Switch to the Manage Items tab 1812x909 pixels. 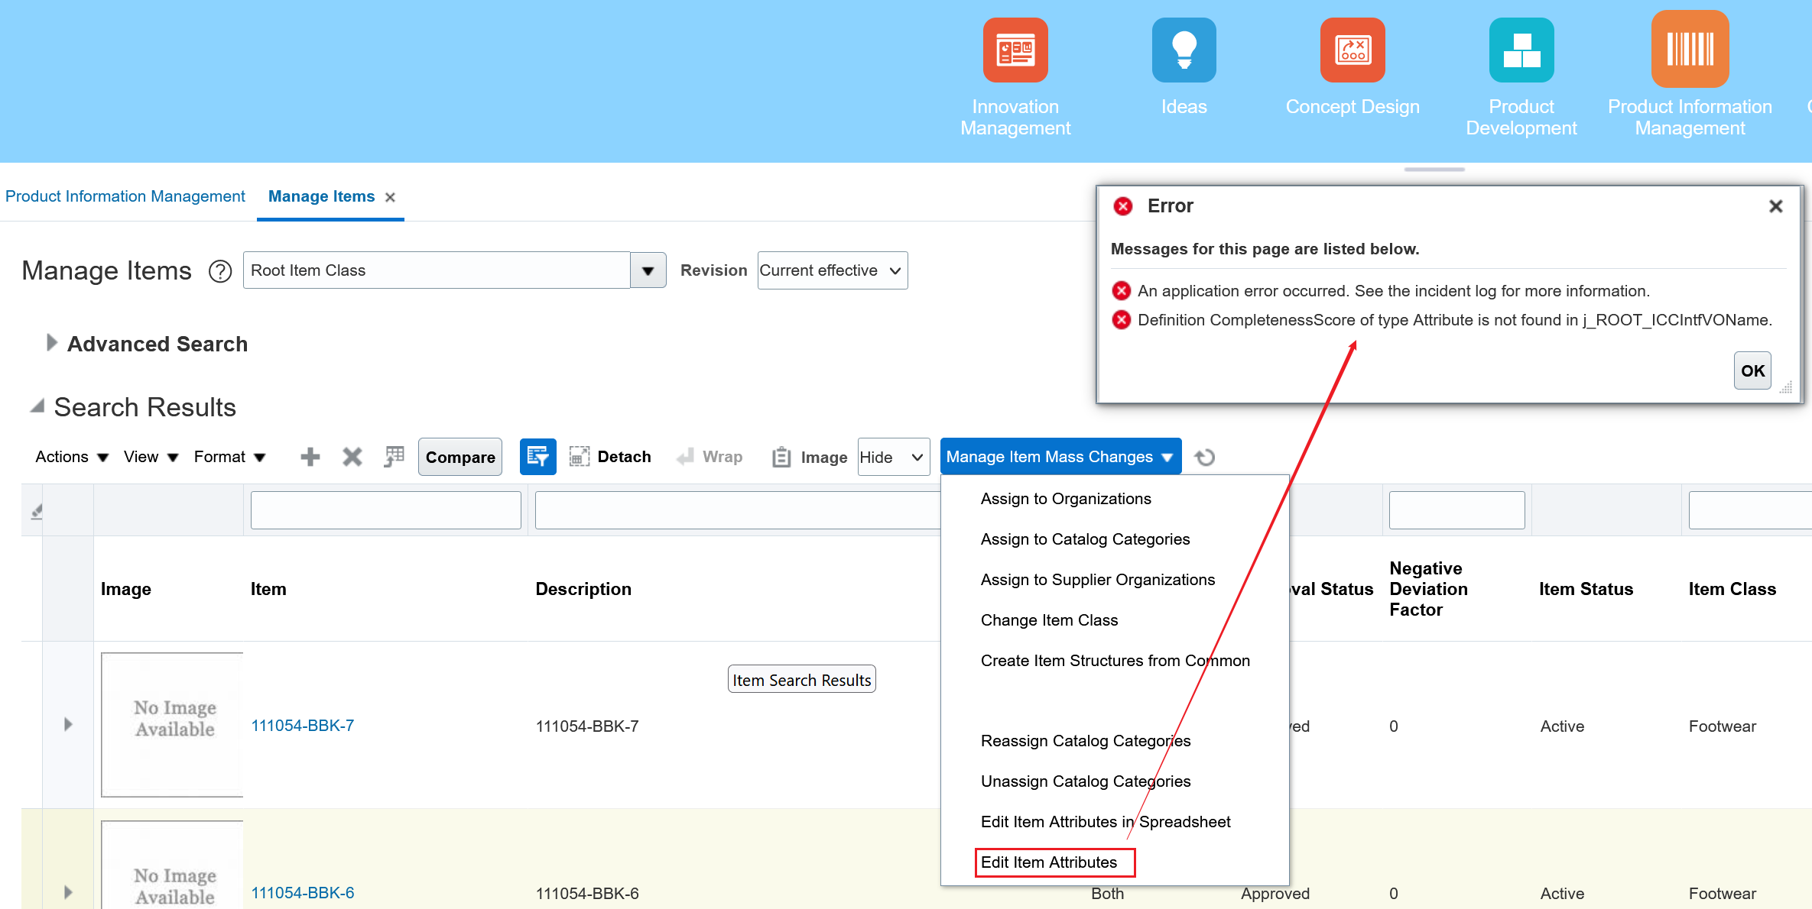coord(321,196)
